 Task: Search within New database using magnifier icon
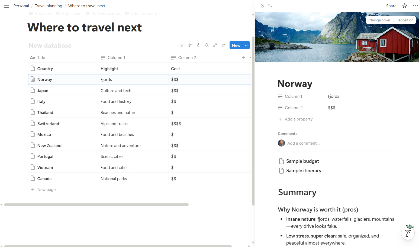207,45
